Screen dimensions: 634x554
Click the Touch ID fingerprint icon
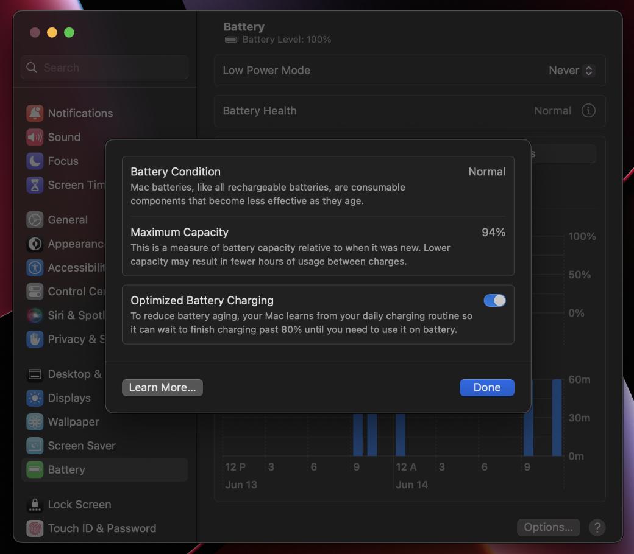point(35,528)
